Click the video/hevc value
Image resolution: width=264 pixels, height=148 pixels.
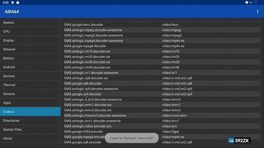(x=170, y=25)
